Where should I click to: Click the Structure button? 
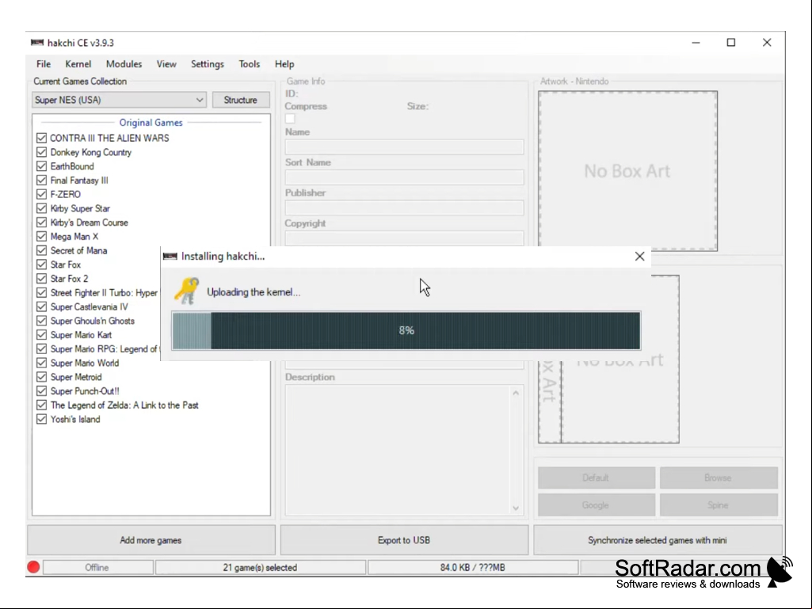pyautogui.click(x=241, y=100)
